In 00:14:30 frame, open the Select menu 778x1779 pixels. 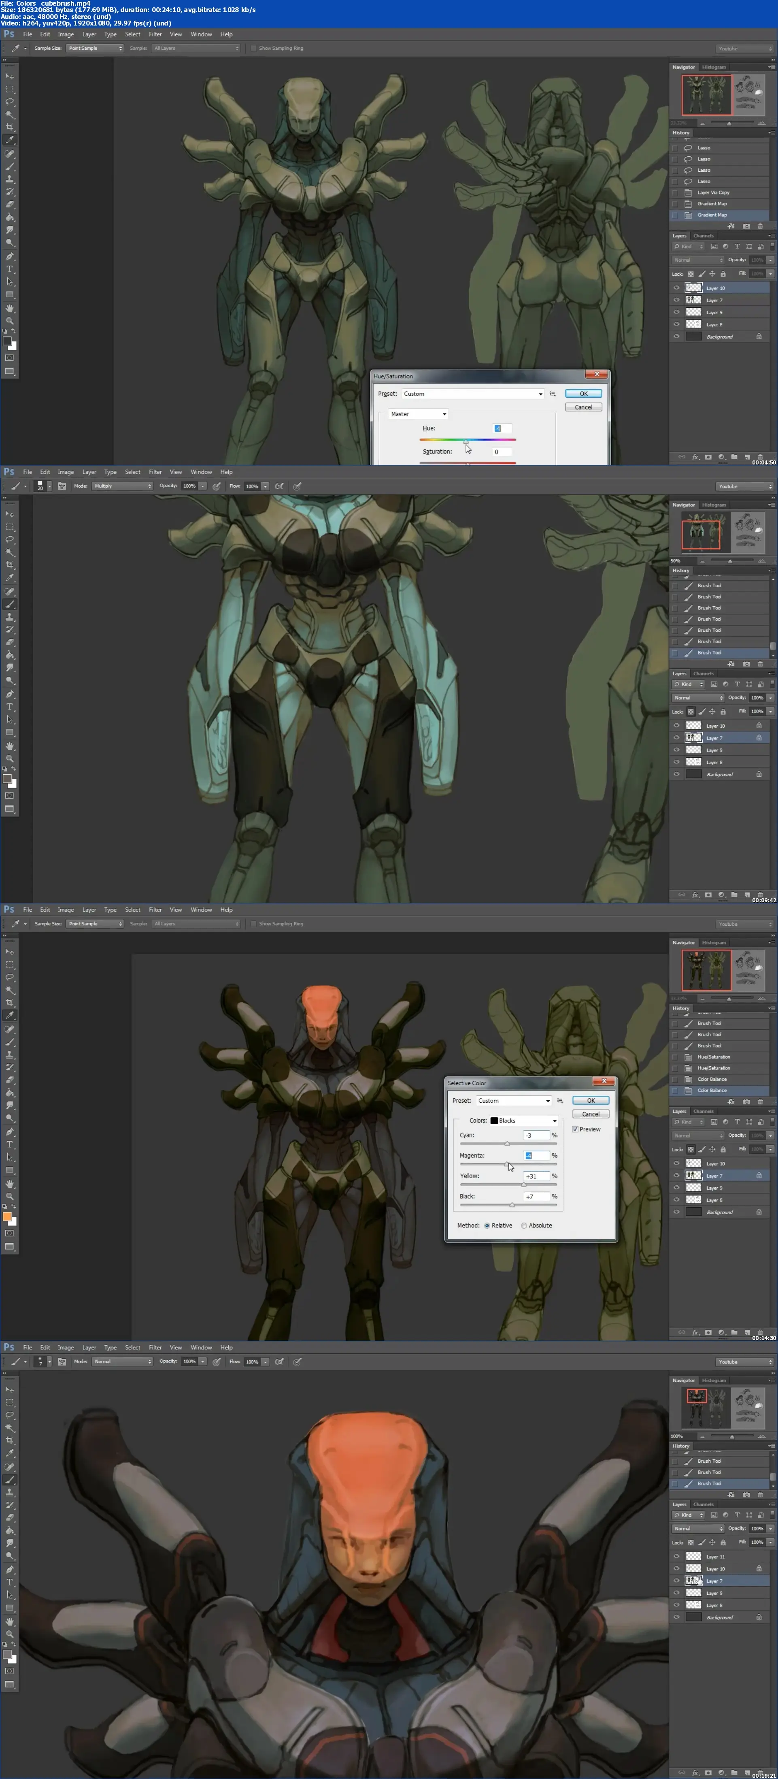(x=132, y=910)
